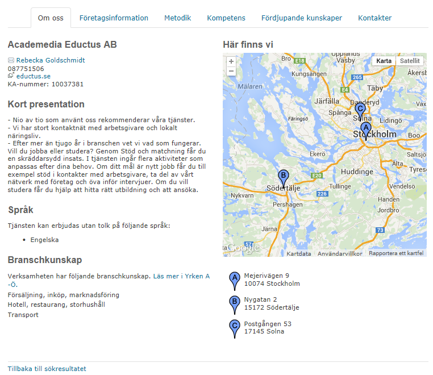Go back via Tillbaka till sökresultatet
Viewport: 433px width, 375px height.
[47, 369]
